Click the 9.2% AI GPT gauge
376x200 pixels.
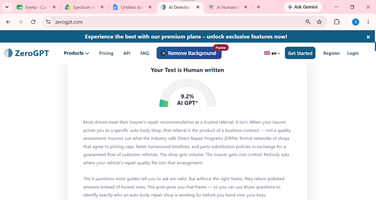187,93
